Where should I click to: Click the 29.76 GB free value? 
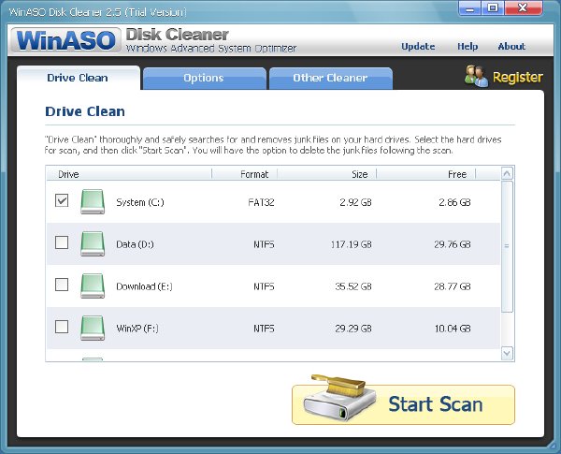coord(453,244)
